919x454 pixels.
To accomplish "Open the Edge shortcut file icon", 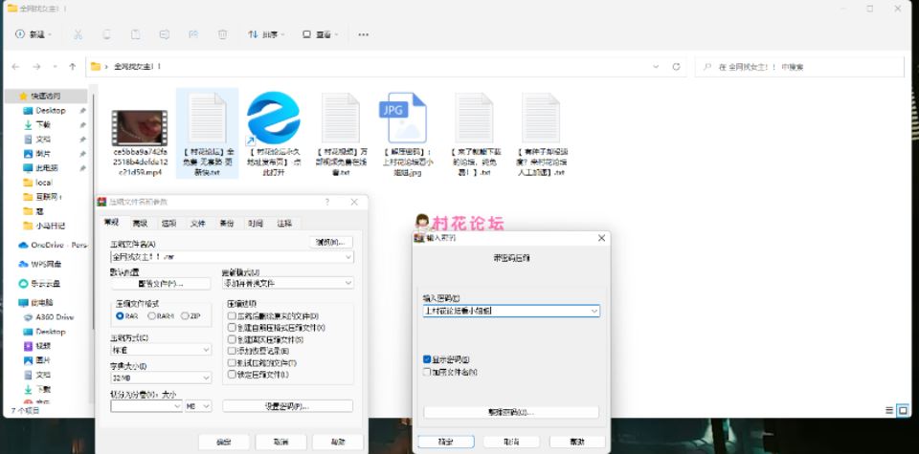I will [273, 119].
